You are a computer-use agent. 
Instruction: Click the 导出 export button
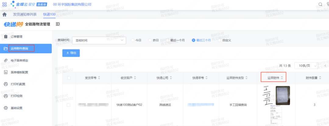click(x=71, y=53)
